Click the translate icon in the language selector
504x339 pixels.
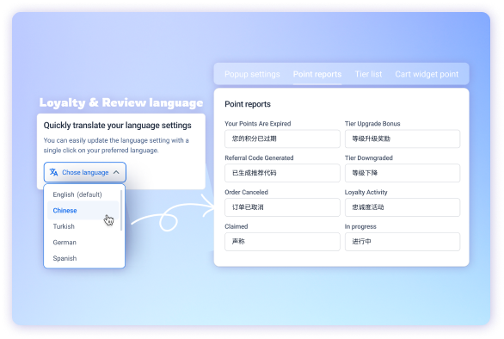coord(53,172)
